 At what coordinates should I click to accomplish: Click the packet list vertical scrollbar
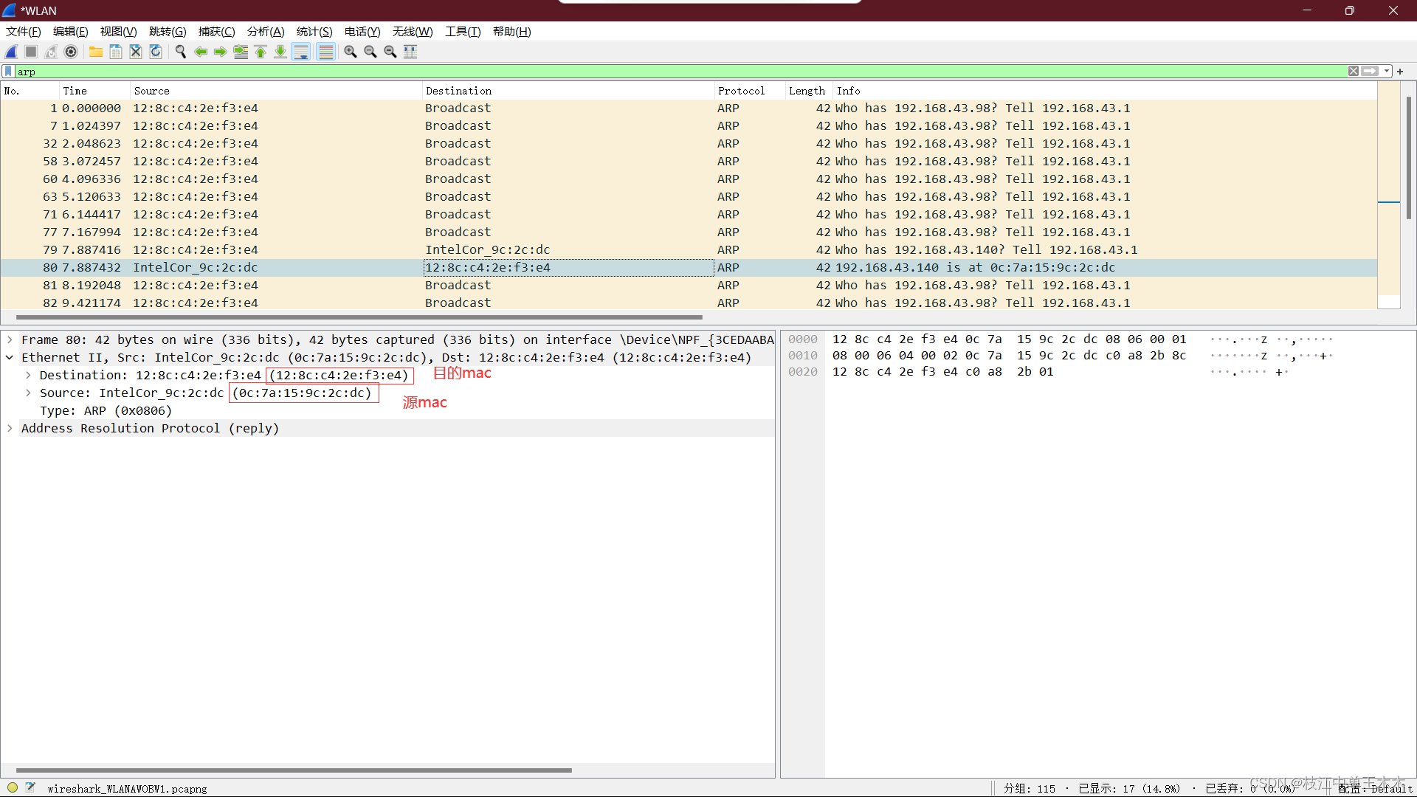pyautogui.click(x=1408, y=158)
